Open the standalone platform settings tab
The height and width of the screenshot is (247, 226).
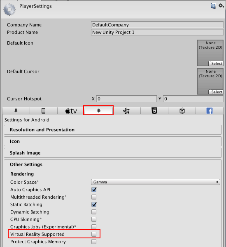point(16,111)
